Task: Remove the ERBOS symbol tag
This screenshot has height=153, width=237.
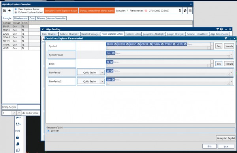Action: 128,44
